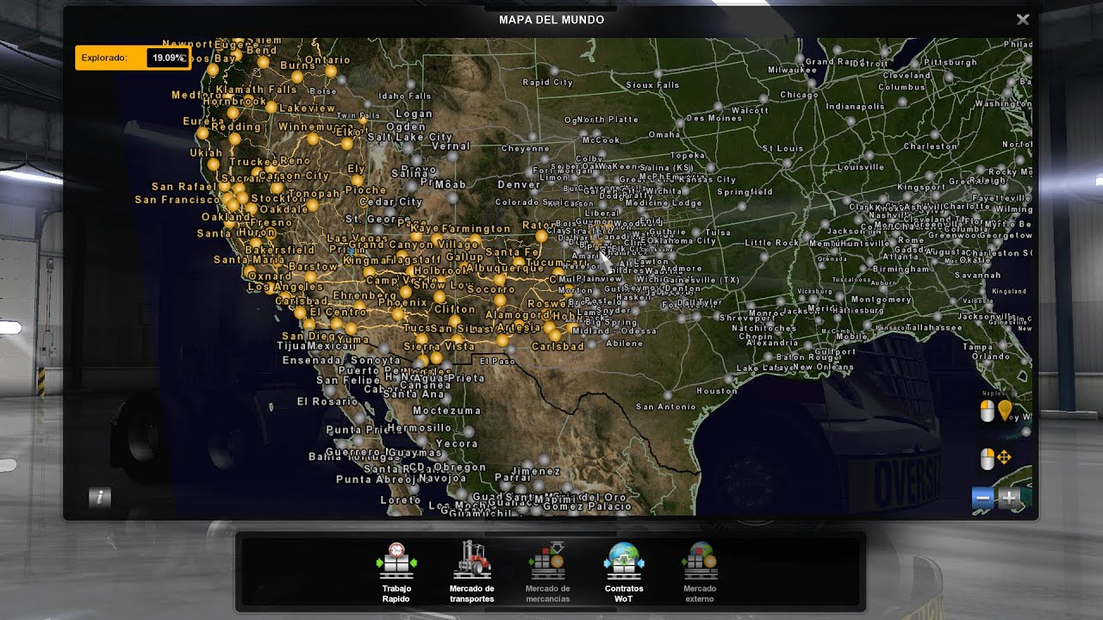Click the San Antonio city label
Viewport: 1103px width, 620px height.
tap(665, 406)
